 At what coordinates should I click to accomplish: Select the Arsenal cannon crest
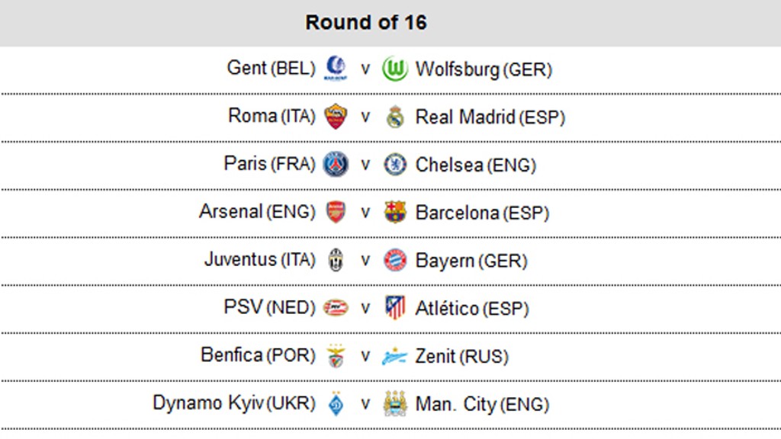coord(335,212)
